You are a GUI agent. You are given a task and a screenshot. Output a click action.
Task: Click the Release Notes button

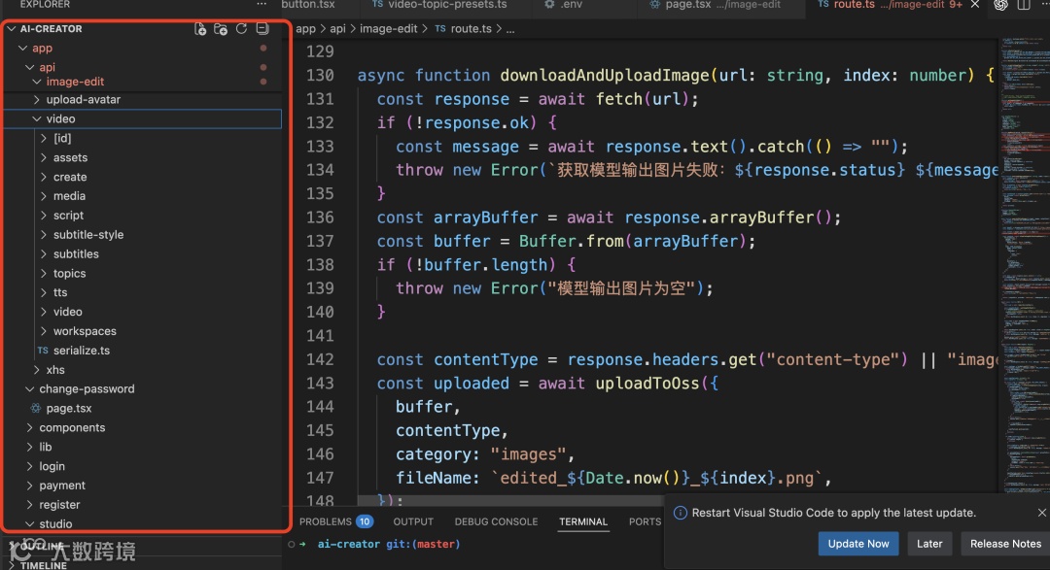(1005, 543)
